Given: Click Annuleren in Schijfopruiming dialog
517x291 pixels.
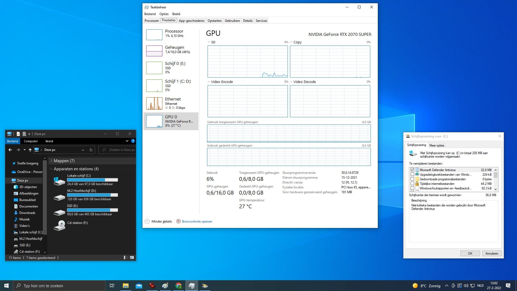Looking at the screenshot, I should (492, 253).
